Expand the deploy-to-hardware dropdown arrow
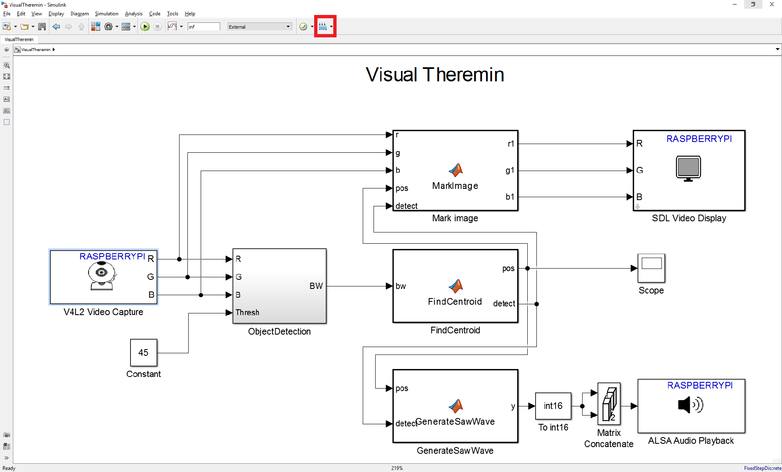 click(x=331, y=26)
